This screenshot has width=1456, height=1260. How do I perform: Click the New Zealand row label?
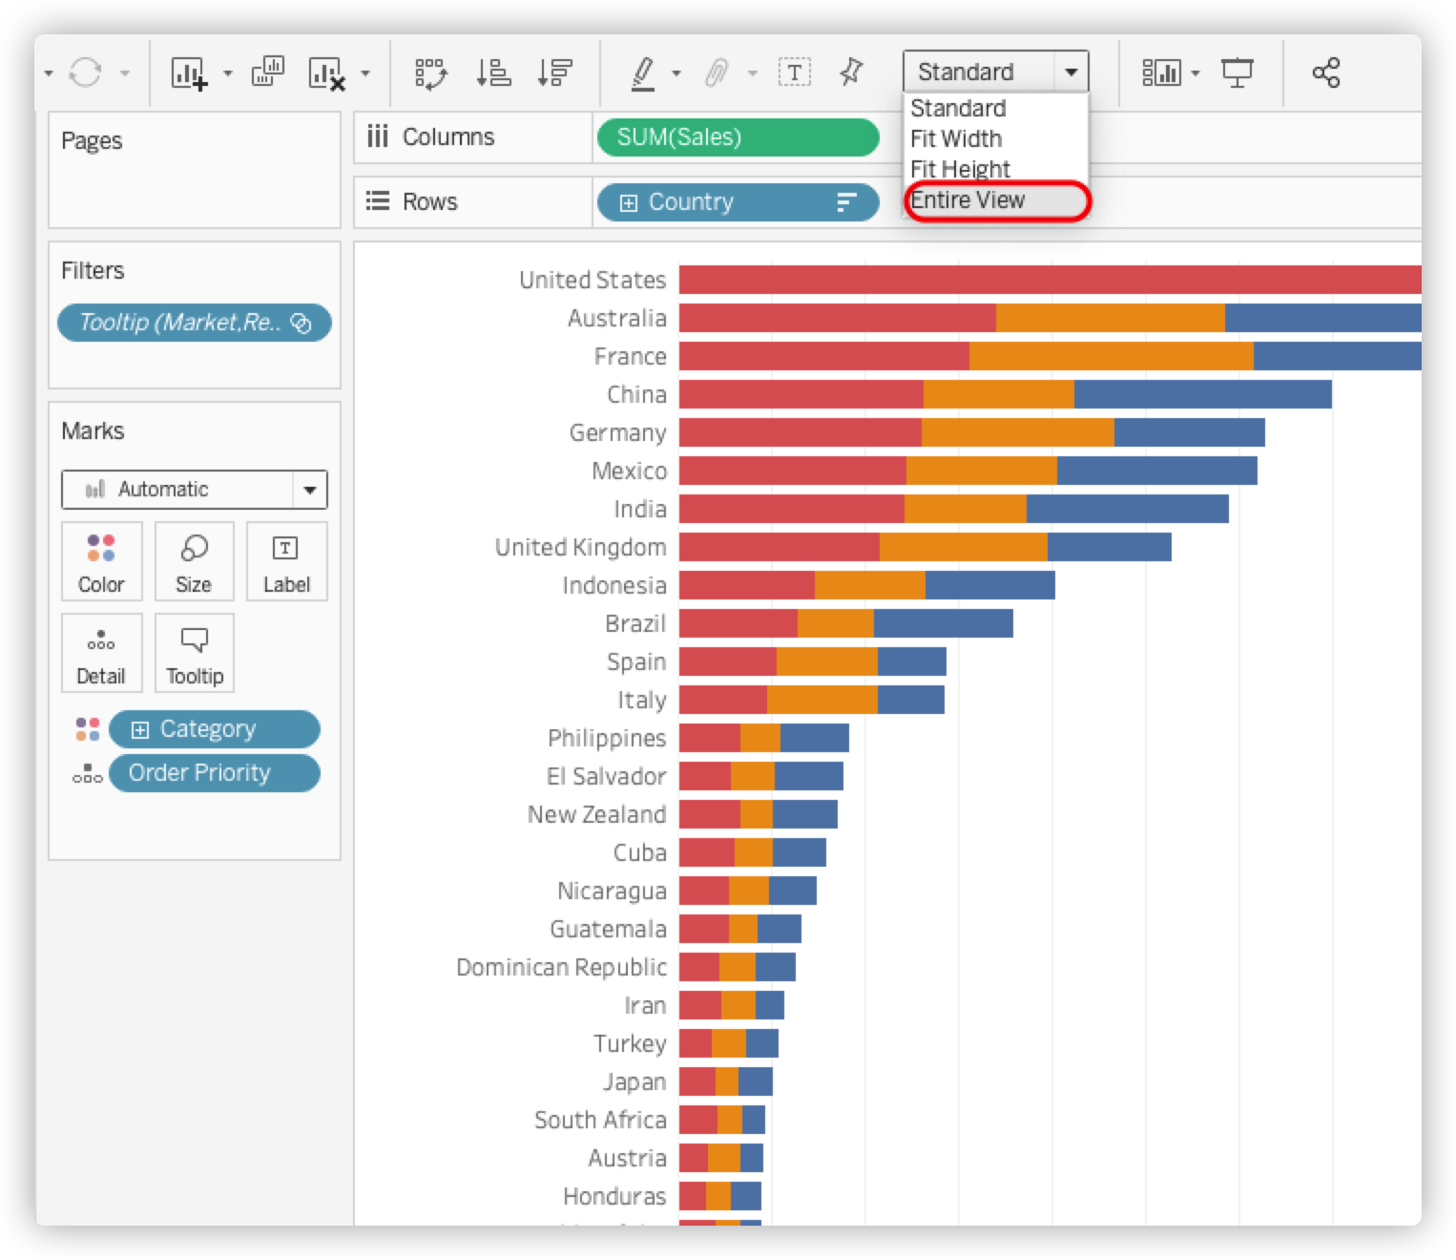[597, 814]
